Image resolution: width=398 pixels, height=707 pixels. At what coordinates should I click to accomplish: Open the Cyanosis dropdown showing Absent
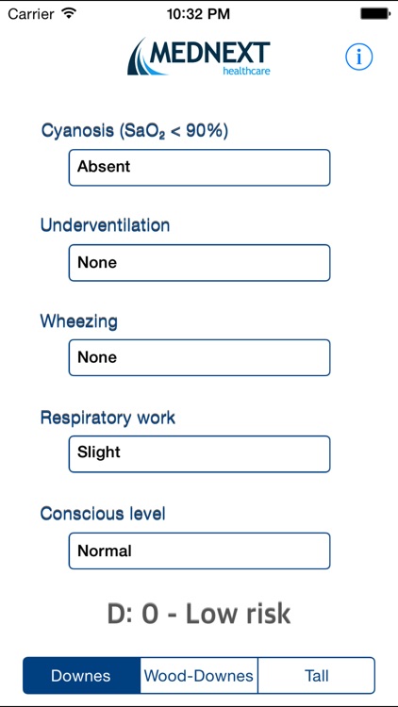199,168
